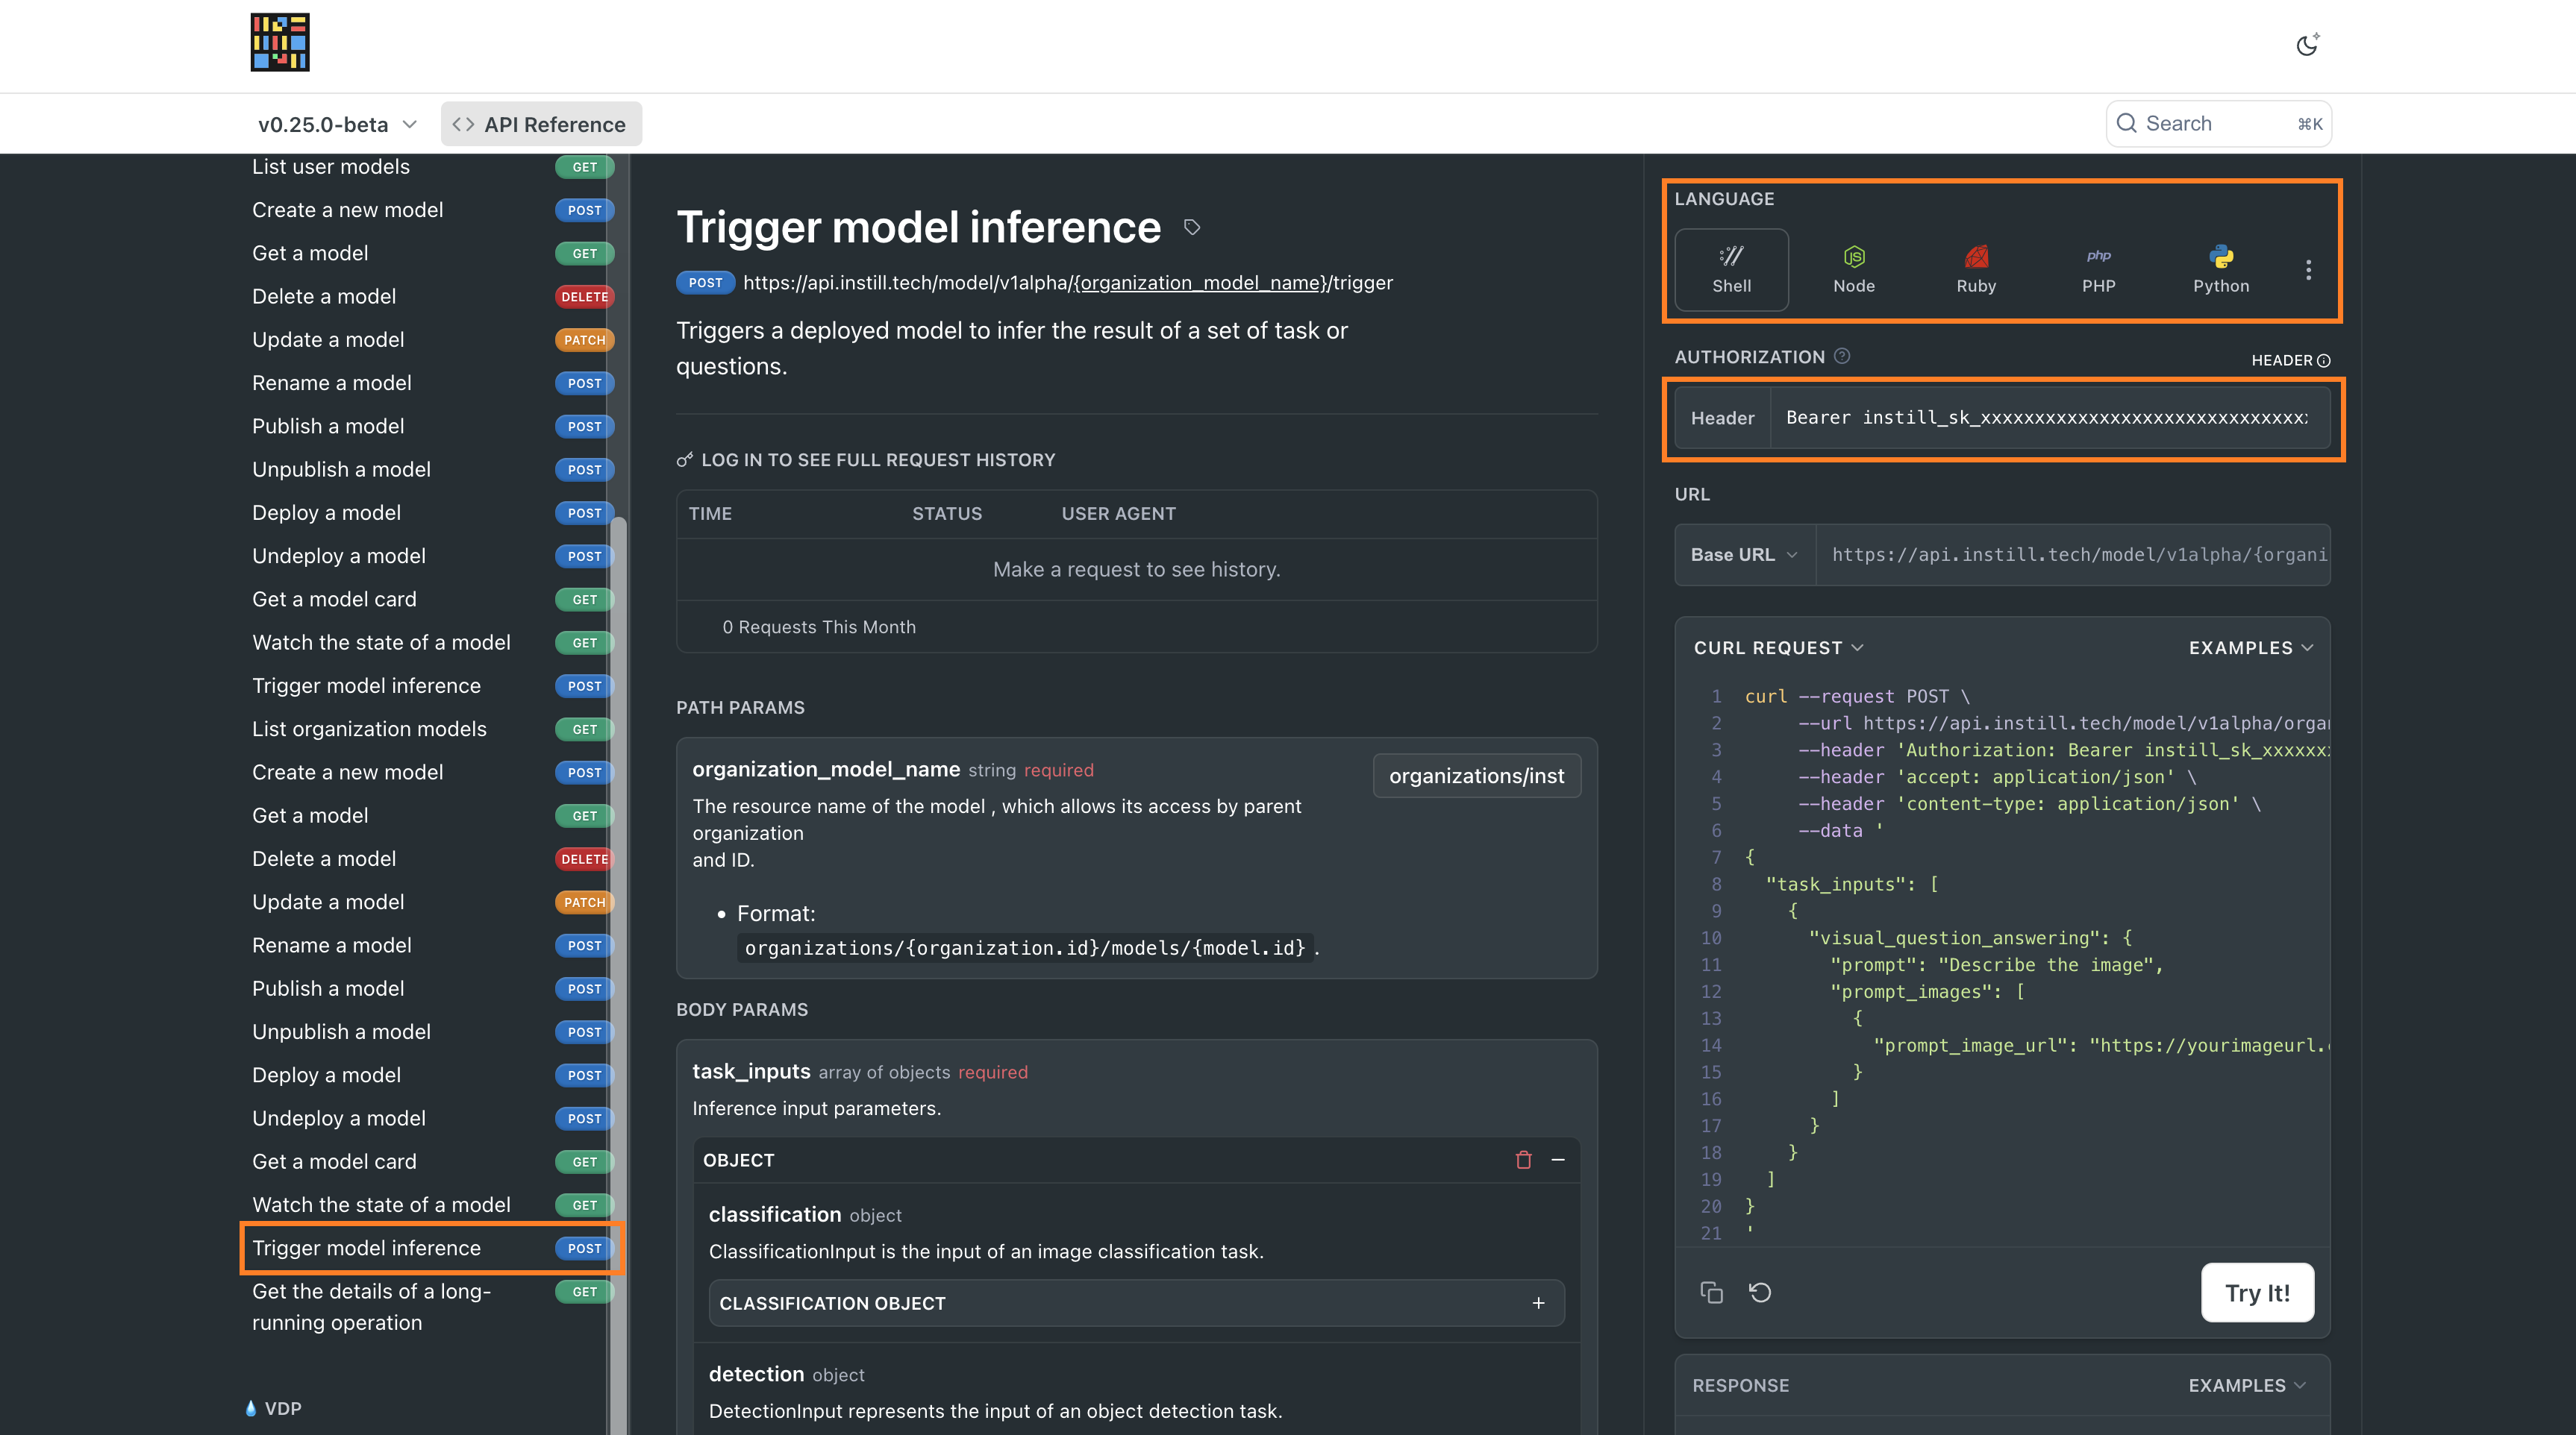Open the v0.25.0-beta version dropdown
The width and height of the screenshot is (2576, 1435).
pyautogui.click(x=337, y=124)
